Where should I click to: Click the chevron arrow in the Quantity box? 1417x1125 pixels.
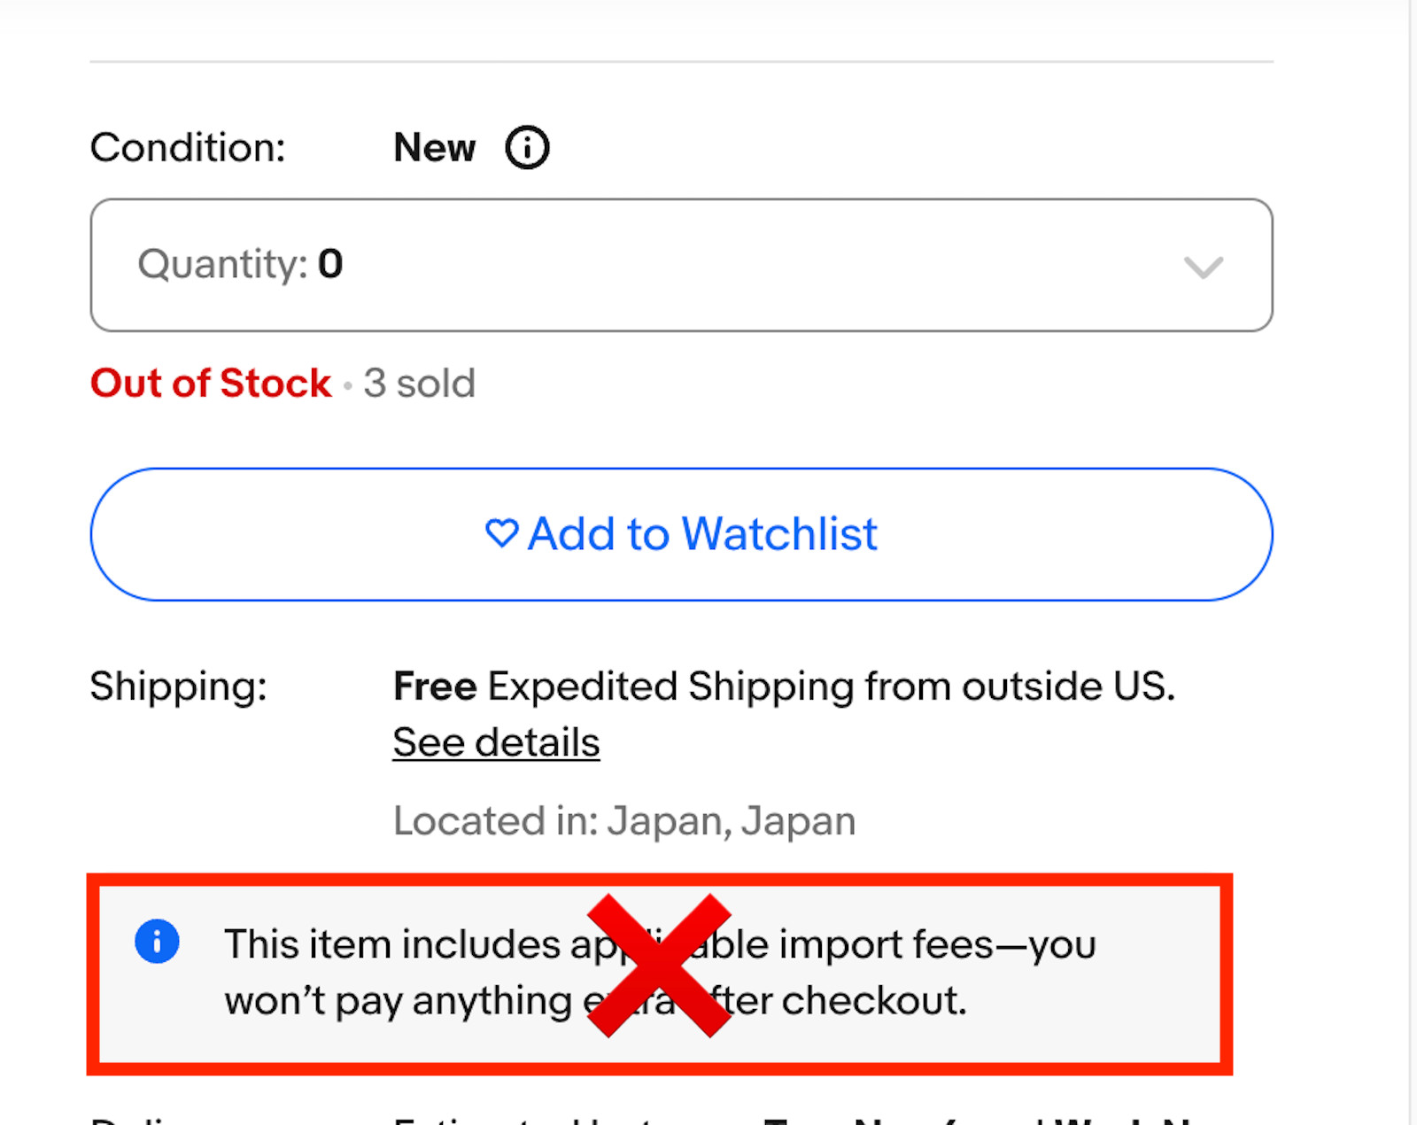tap(1203, 267)
